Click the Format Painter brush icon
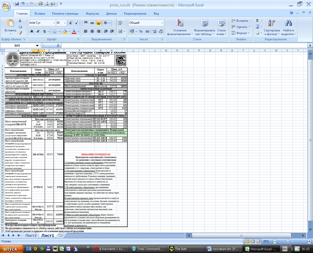The height and width of the screenshot is (253, 313). [20, 33]
